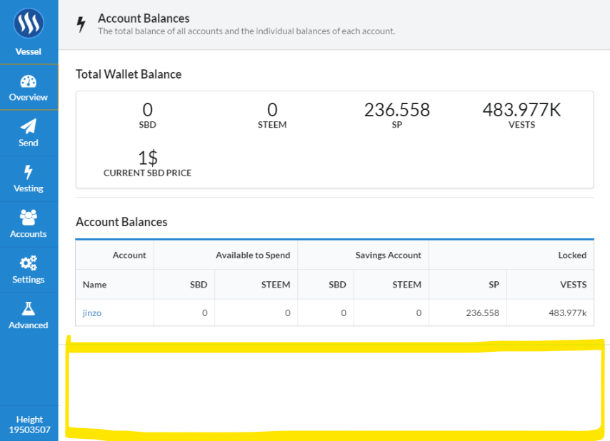The height and width of the screenshot is (441, 610).
Task: Open the jinzo account link
Action: [92, 313]
